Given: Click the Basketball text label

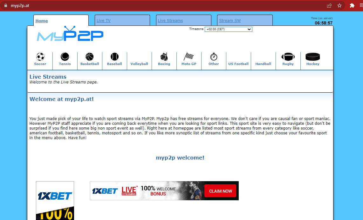Looking at the screenshot, I should point(90,64).
